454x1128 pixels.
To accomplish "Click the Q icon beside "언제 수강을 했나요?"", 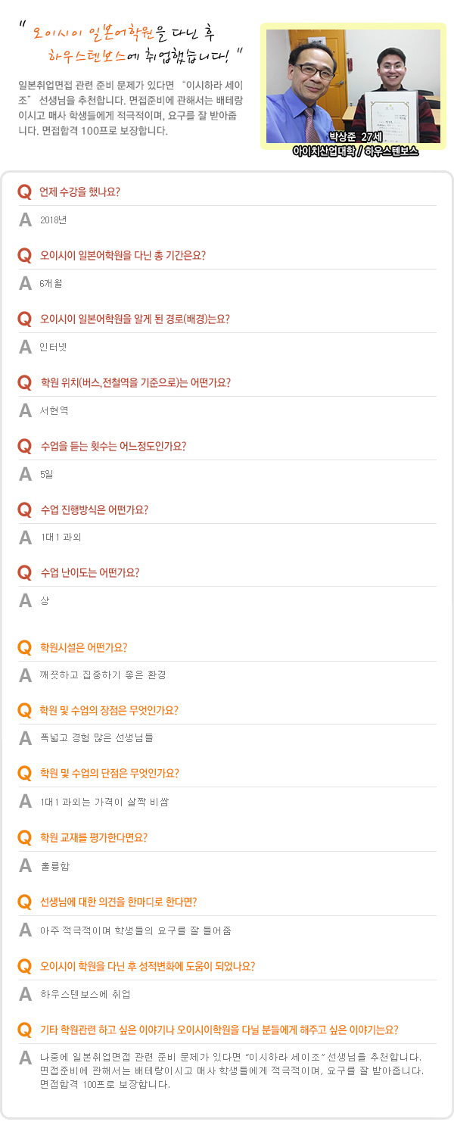I will [24, 192].
